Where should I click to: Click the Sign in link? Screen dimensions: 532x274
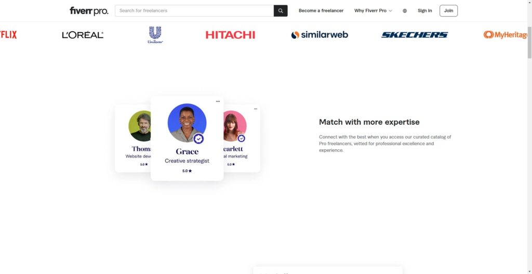click(x=425, y=11)
